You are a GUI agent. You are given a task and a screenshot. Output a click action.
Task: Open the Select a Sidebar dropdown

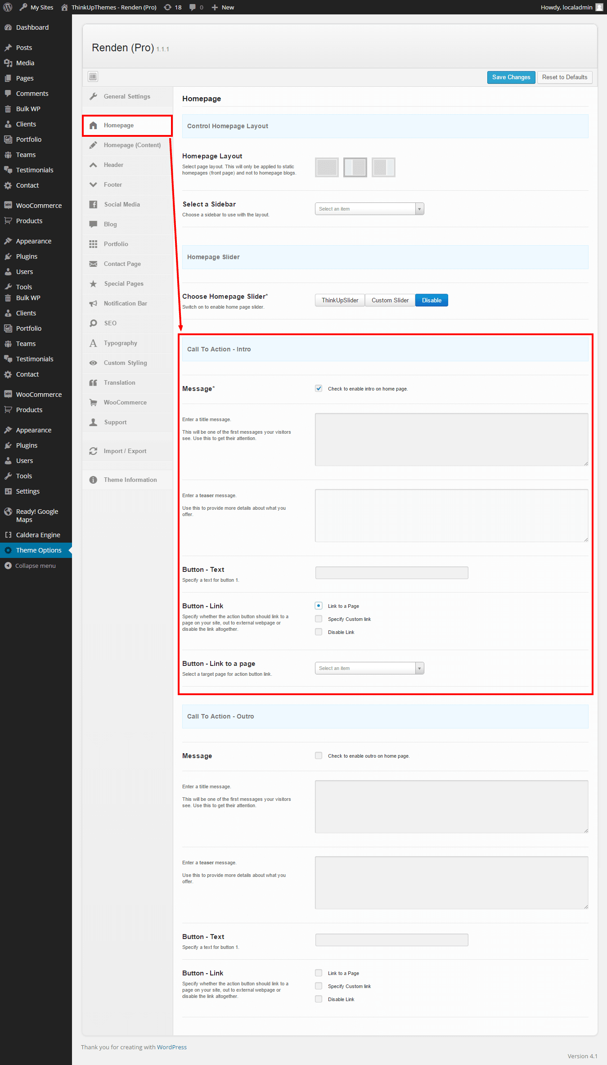click(x=369, y=209)
